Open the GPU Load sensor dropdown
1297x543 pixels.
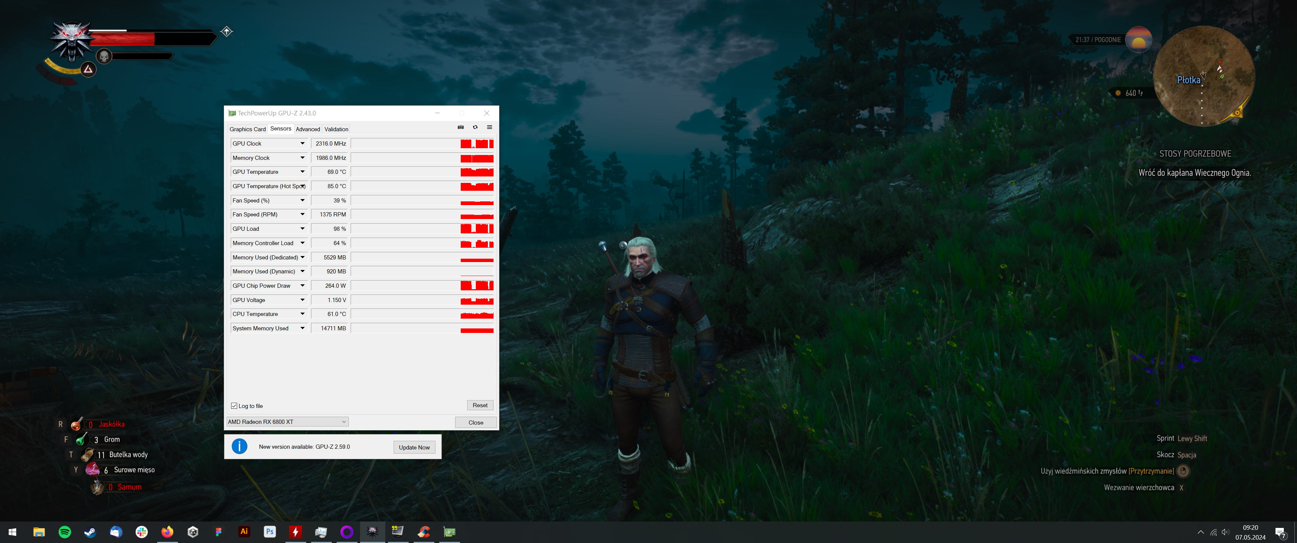coord(303,229)
